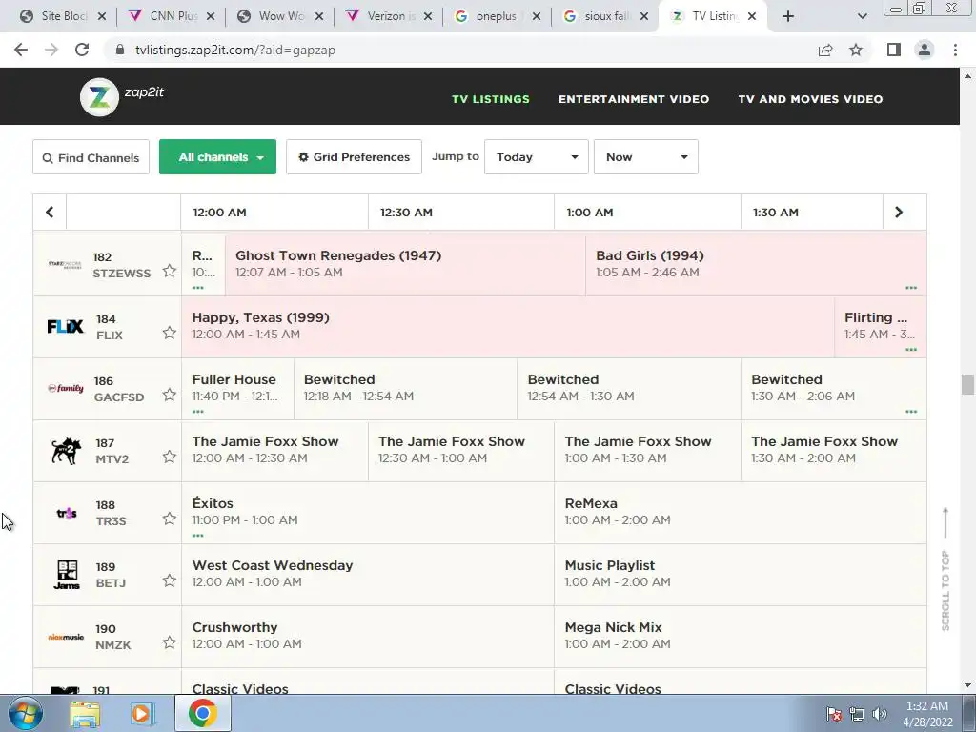The image size is (976, 732).
Task: Click the MTV2 channel logo
Action: click(66, 451)
